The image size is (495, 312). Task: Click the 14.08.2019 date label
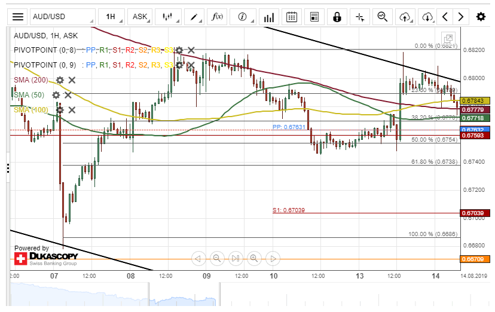pos(474,276)
